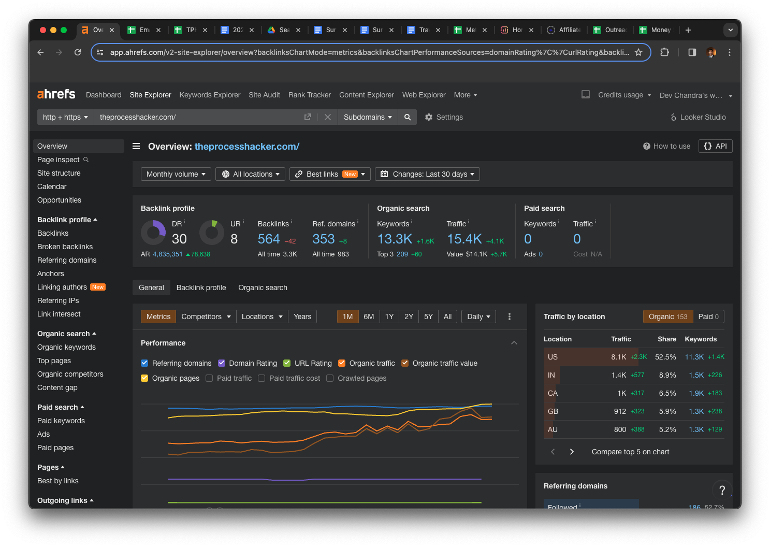Collapse the Performance section chevron
The width and height of the screenshot is (770, 547).
pyautogui.click(x=514, y=343)
